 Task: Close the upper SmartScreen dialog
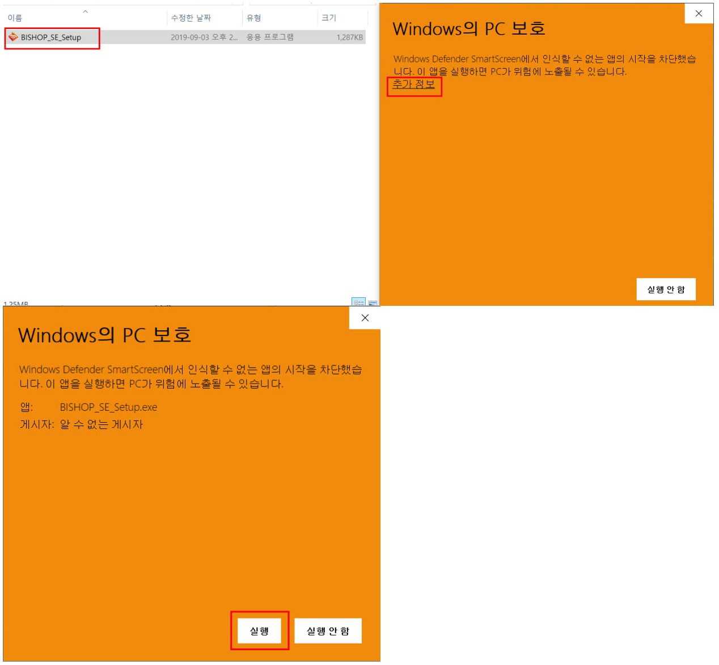(699, 13)
